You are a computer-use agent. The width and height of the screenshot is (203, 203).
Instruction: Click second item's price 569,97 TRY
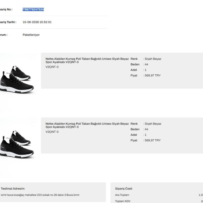[153, 140]
